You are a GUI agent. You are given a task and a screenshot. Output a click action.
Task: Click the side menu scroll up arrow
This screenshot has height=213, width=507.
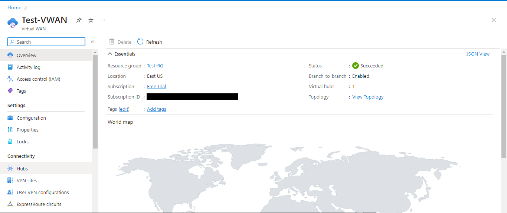95,52
